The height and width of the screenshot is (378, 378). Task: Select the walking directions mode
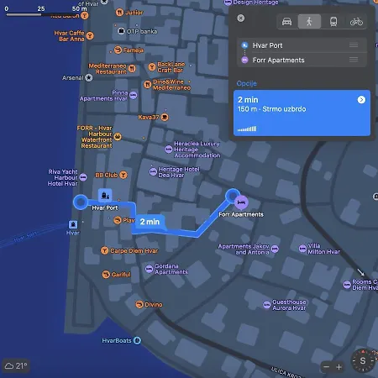pos(309,22)
